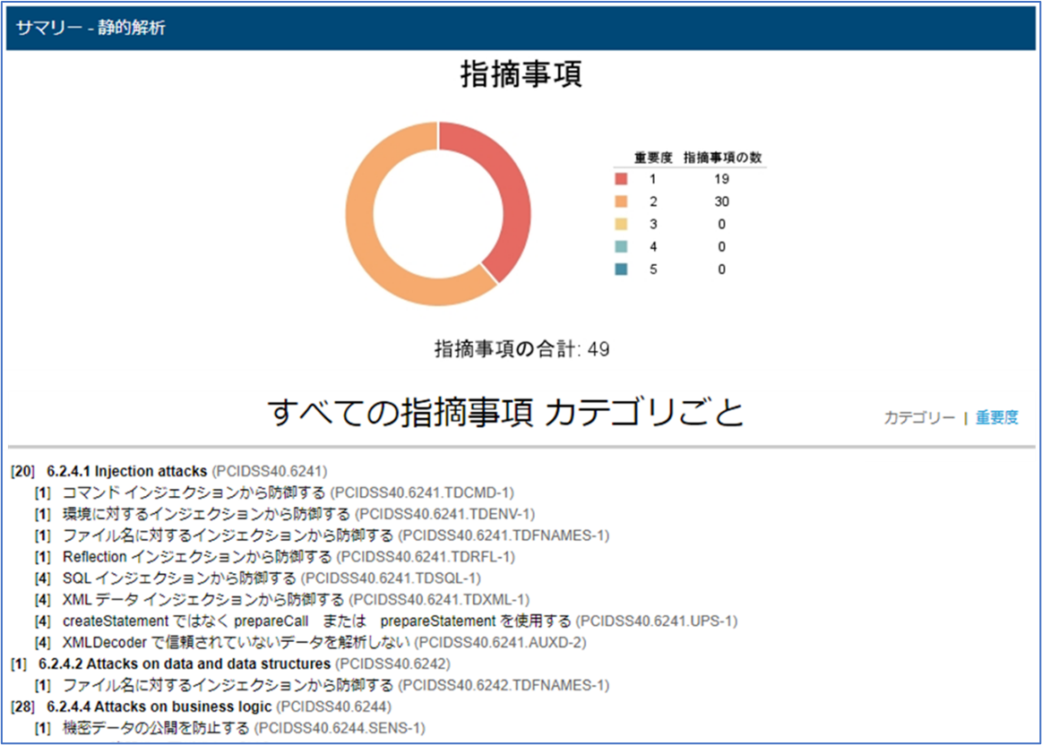Select the Reflection インジェクション rule entry
The width and height of the screenshot is (1042, 745).
coord(196,556)
